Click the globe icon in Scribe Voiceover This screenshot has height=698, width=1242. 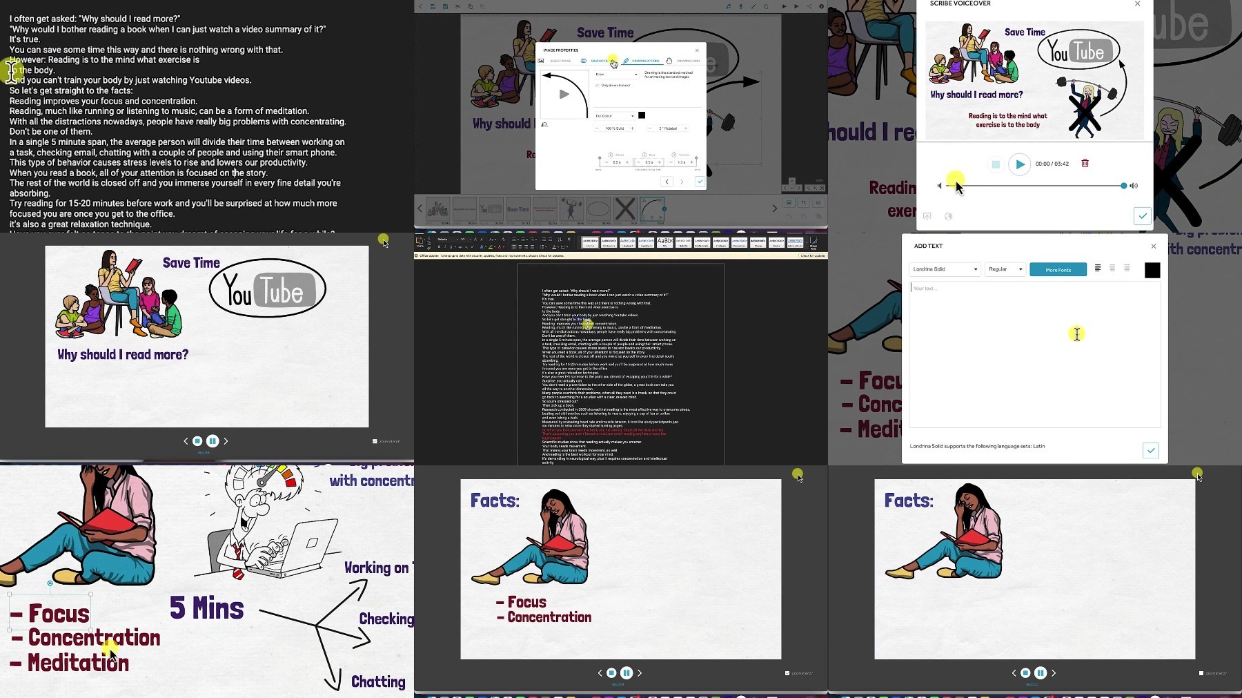[x=948, y=216]
